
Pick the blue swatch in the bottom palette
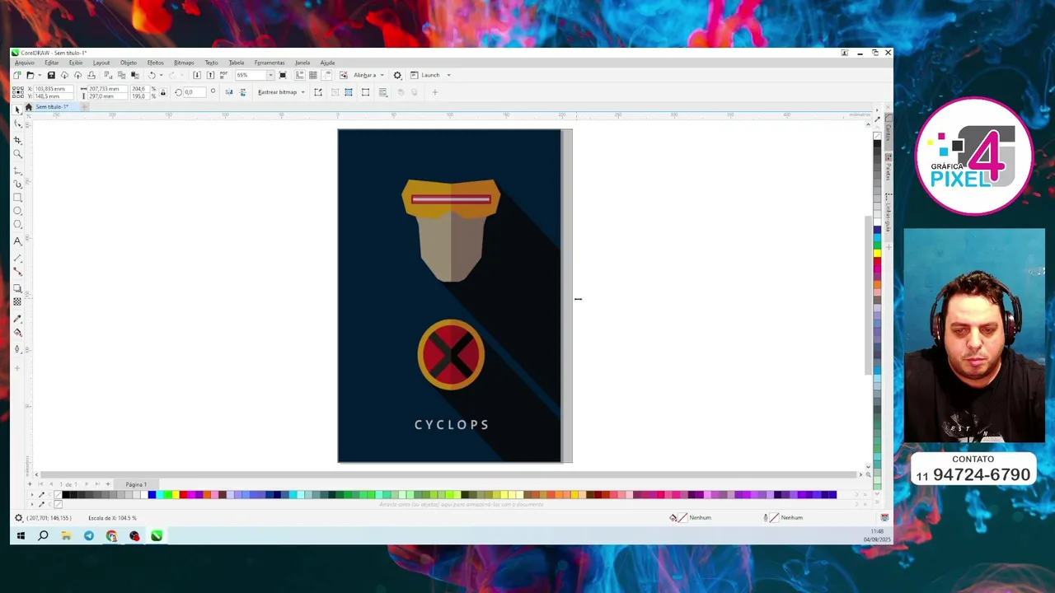152,495
